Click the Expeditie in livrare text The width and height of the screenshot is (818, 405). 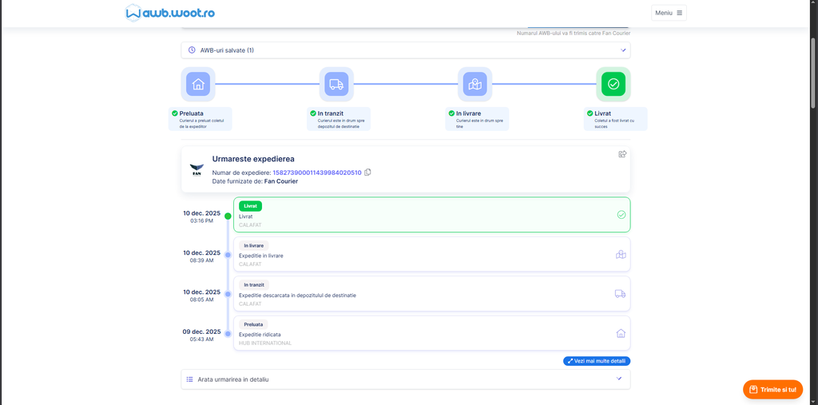pos(261,256)
